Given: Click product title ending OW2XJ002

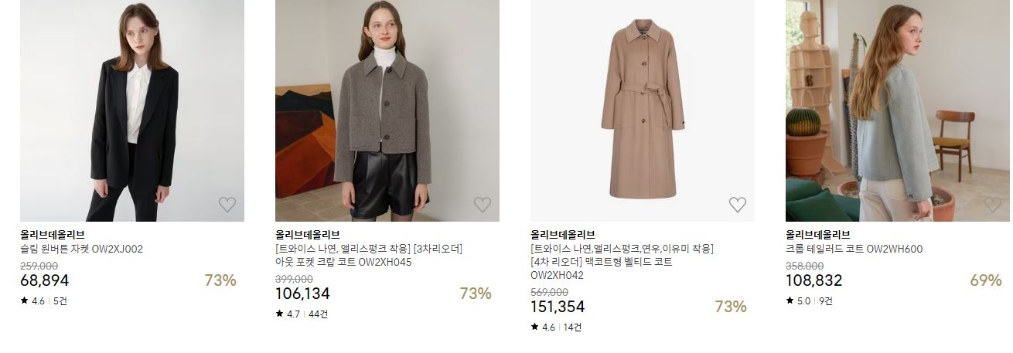Looking at the screenshot, I should pyautogui.click(x=82, y=249).
